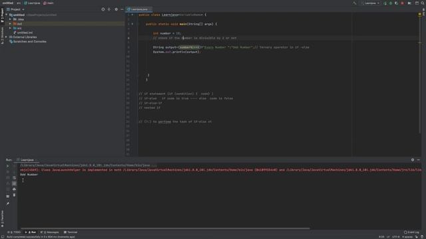
Task: Expand External Libraries node
Action: tap(6, 37)
